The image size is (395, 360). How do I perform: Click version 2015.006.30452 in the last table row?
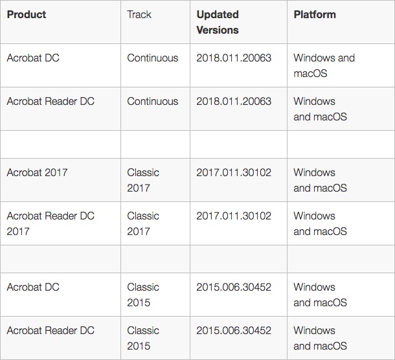tap(234, 330)
